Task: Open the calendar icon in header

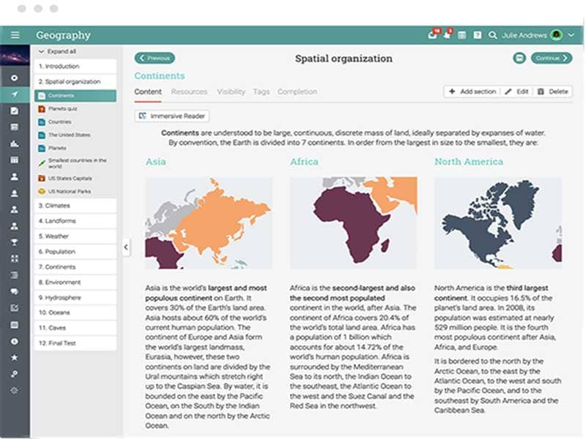Action: coord(462,35)
